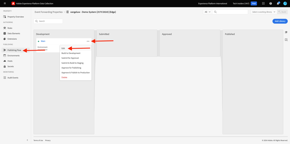Click the Rules tools icon

[x=5, y=28]
